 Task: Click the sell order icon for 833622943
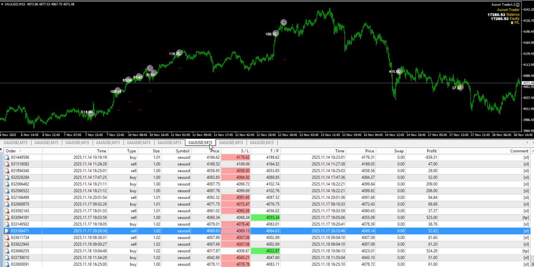tap(7, 244)
